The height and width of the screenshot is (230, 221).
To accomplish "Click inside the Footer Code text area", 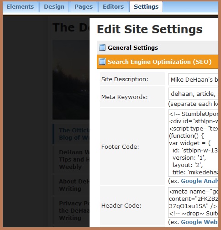I will tap(193, 143).
